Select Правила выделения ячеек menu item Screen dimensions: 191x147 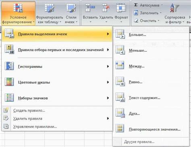click(57, 34)
